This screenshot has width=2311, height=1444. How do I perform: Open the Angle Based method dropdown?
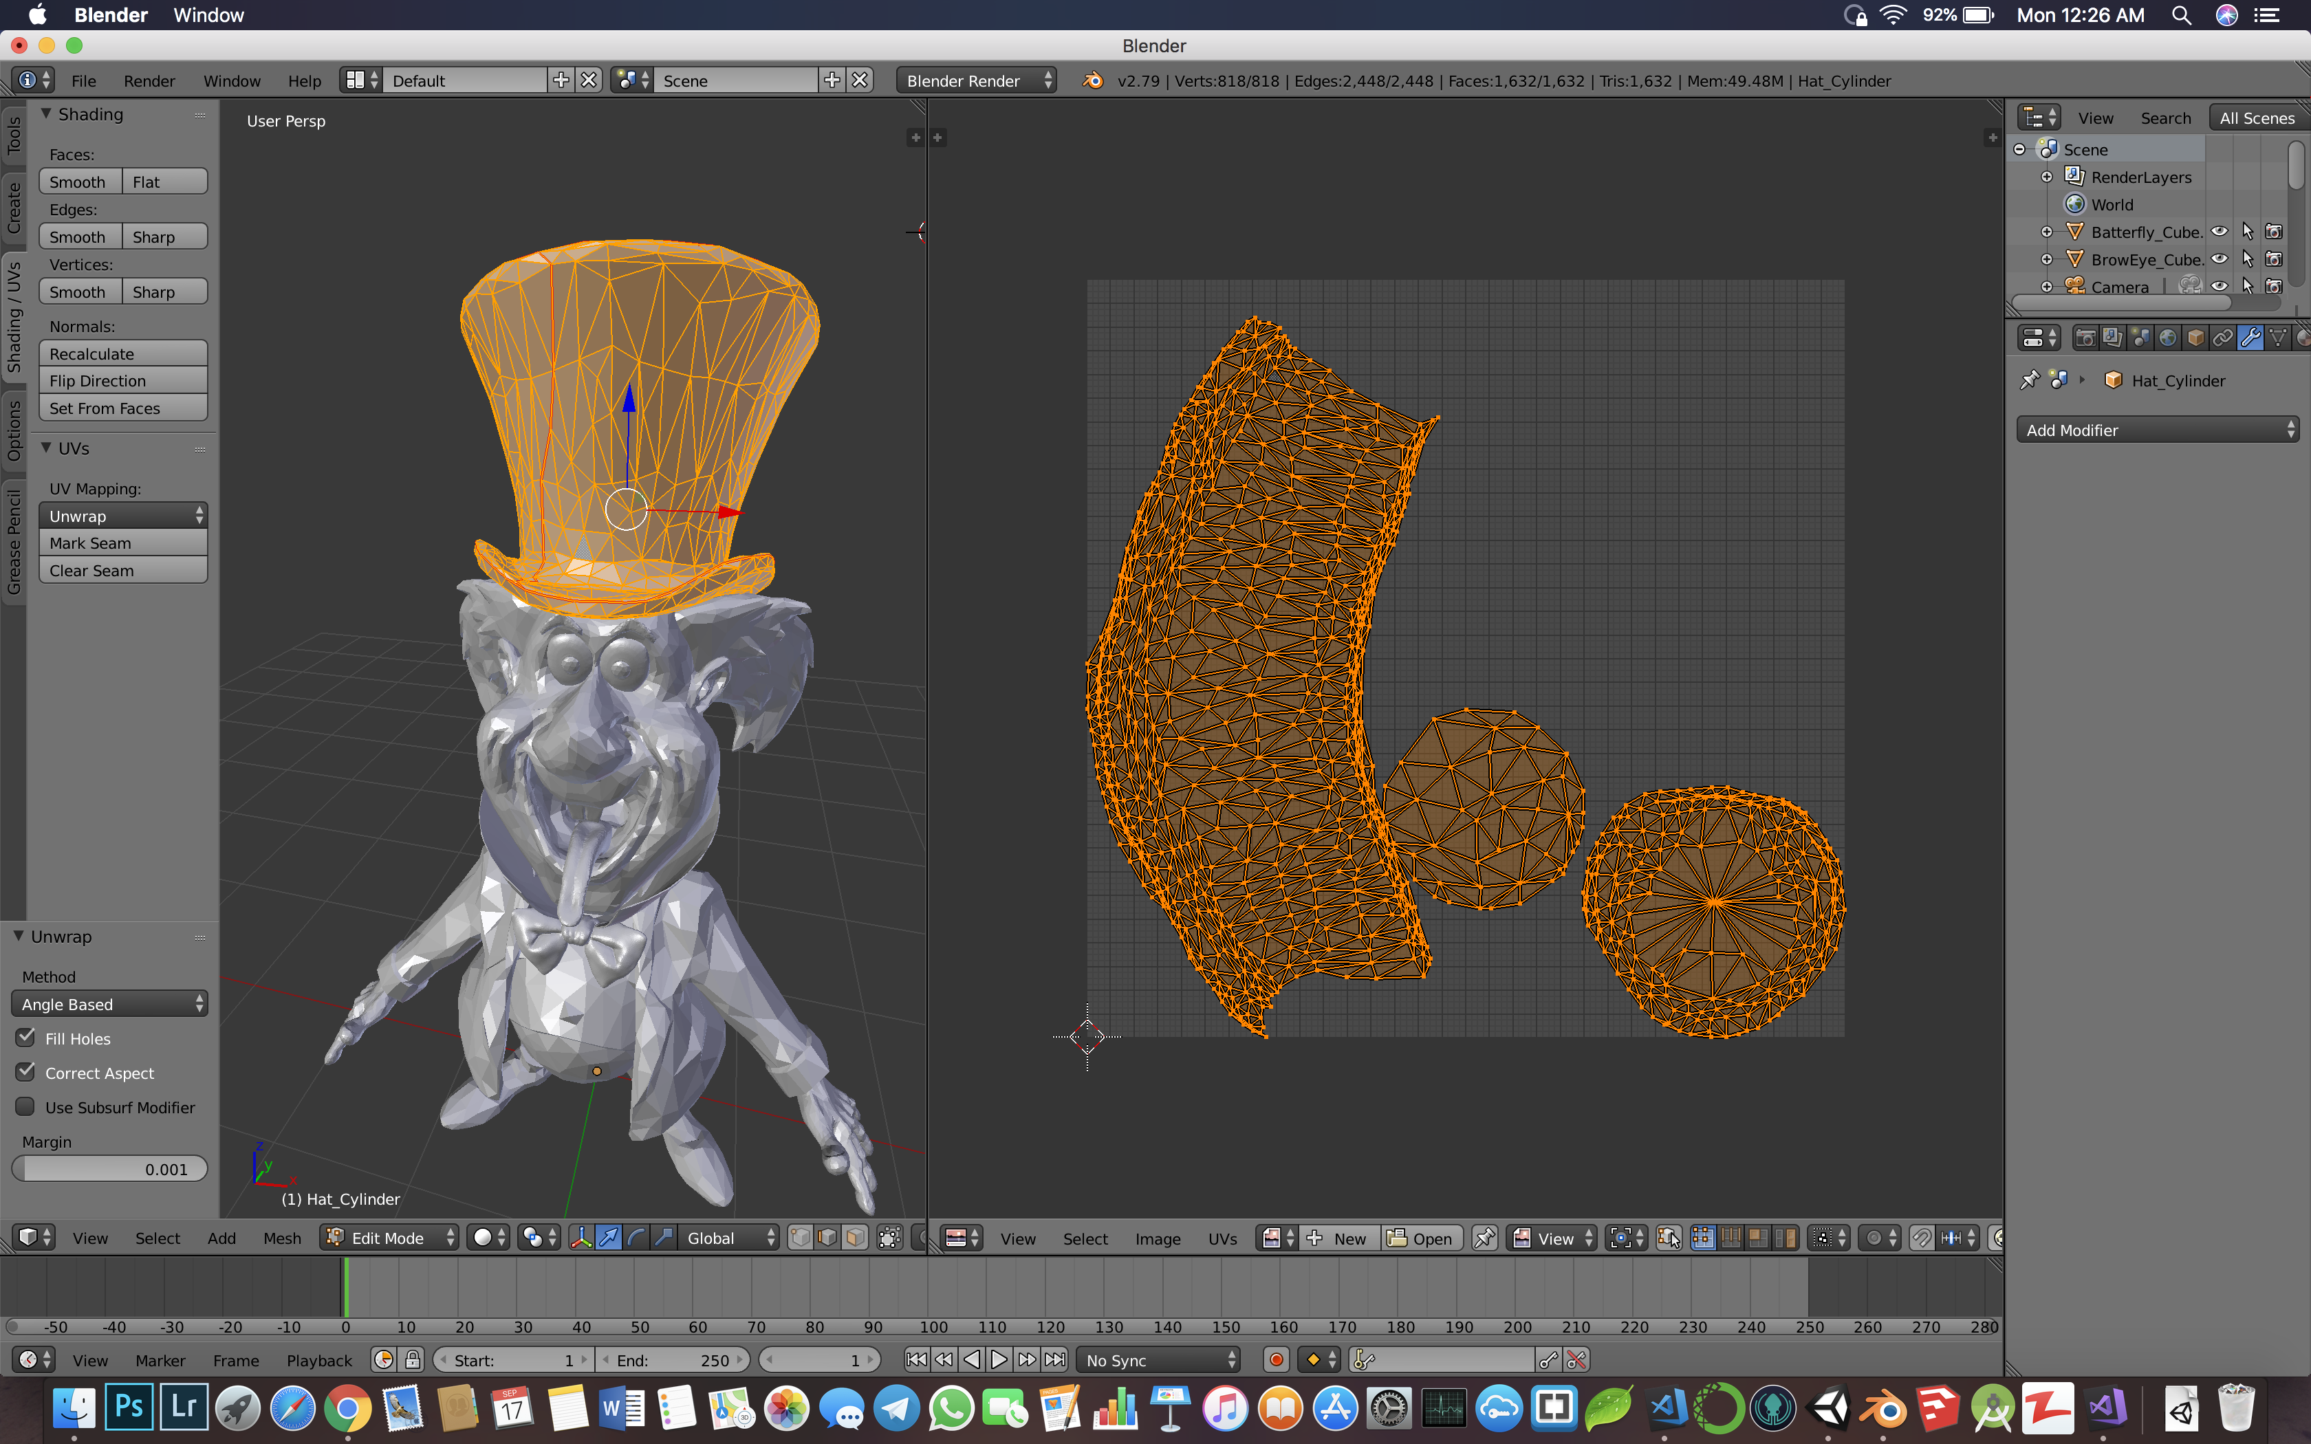pos(110,1004)
